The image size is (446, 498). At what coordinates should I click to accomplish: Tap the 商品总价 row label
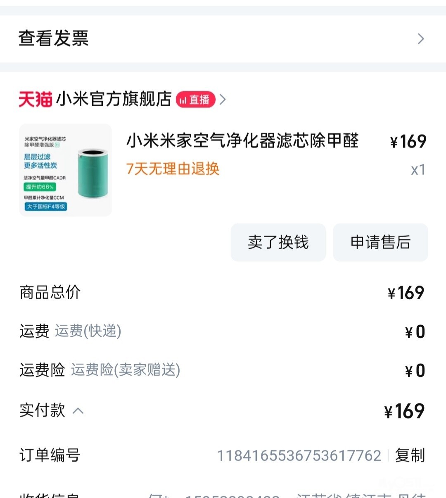click(x=50, y=292)
